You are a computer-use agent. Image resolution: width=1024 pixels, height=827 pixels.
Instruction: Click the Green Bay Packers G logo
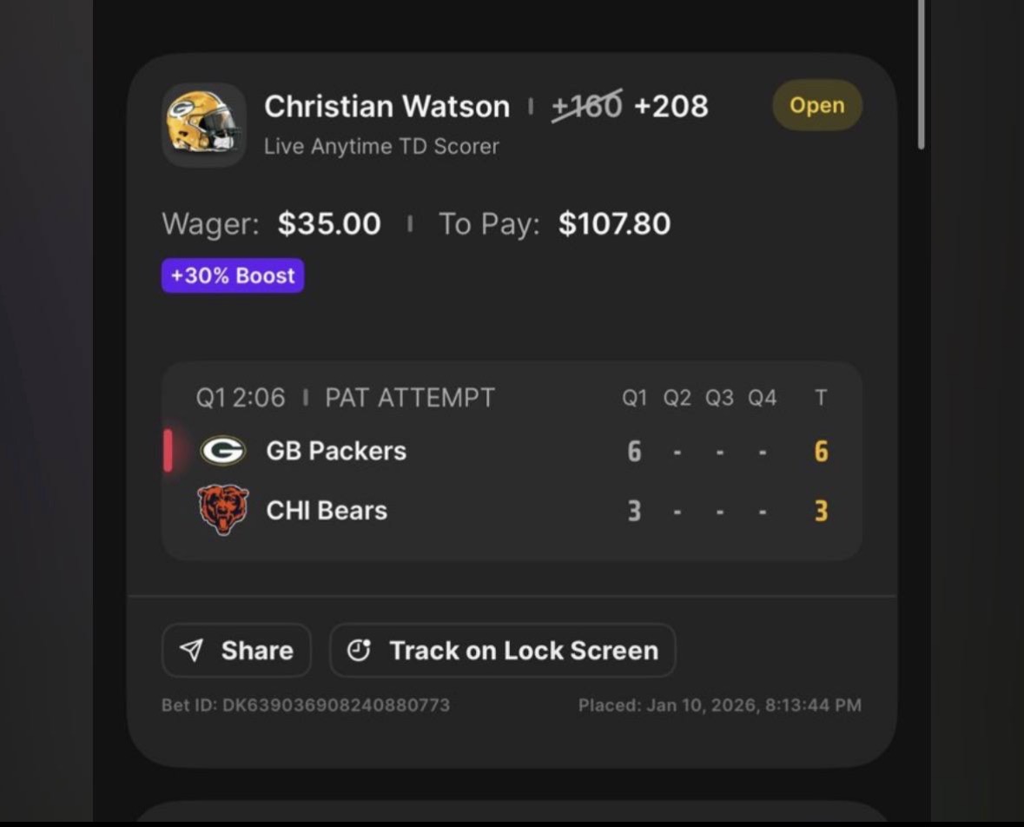223,451
